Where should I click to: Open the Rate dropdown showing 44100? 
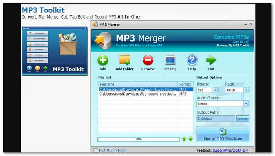tap(246, 90)
